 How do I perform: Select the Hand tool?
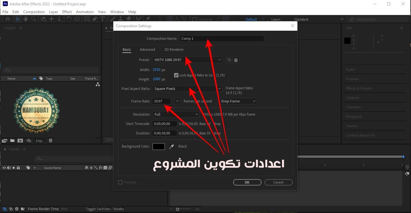(x=26, y=19)
